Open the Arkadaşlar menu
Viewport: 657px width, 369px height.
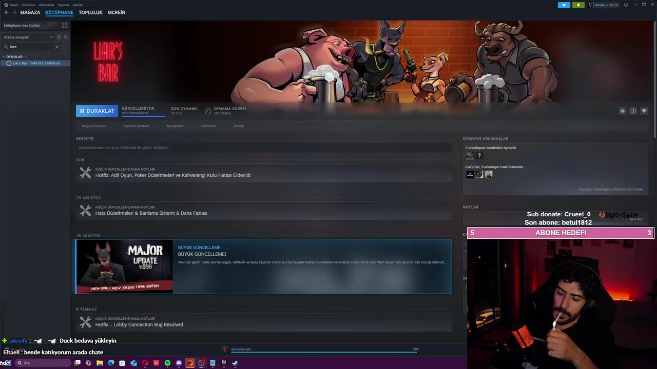coord(47,5)
